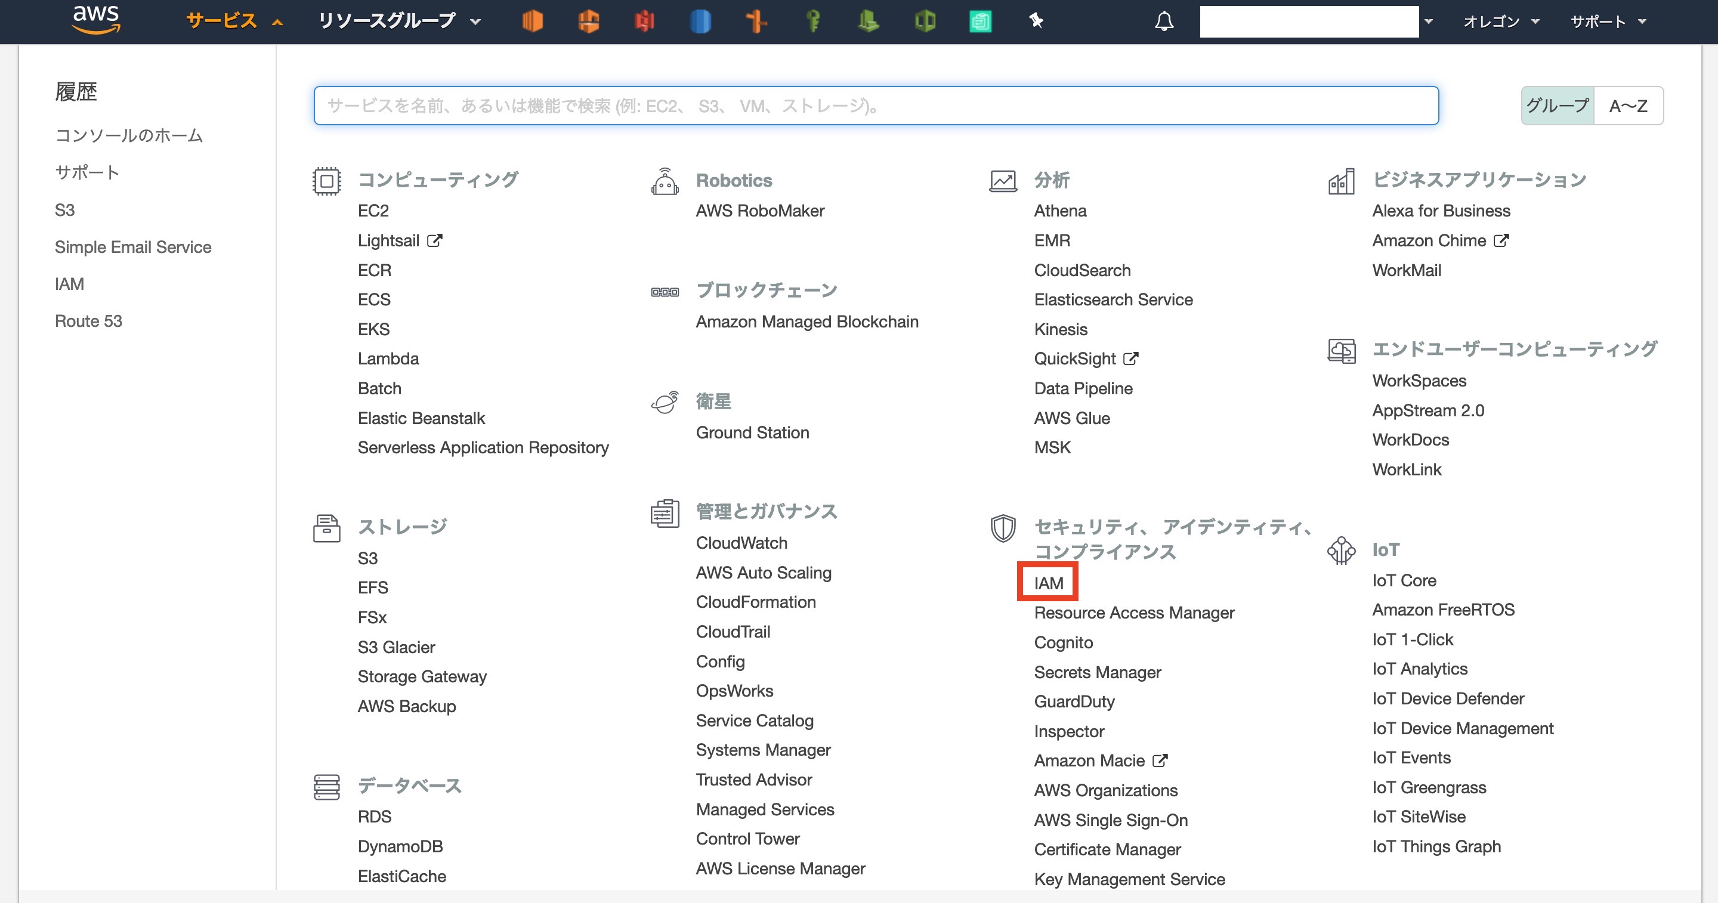Click the blue RDS shortcut icon
The image size is (1718, 903).
coord(700,21)
